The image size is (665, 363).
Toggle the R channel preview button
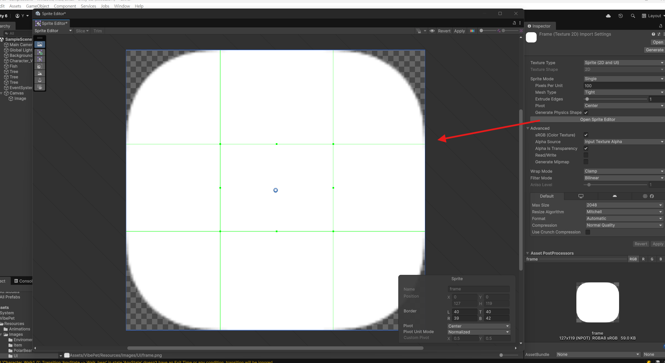click(x=643, y=259)
